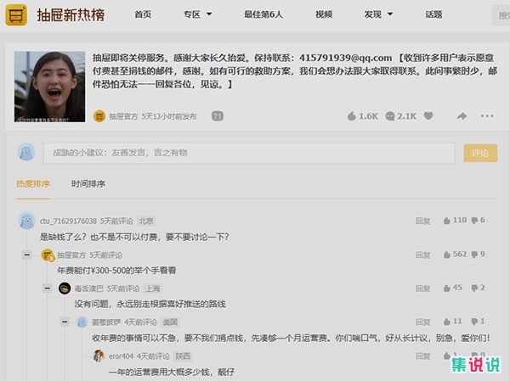Favorite the post with the heart icon
Screen dimensions: 510x381
coord(428,116)
